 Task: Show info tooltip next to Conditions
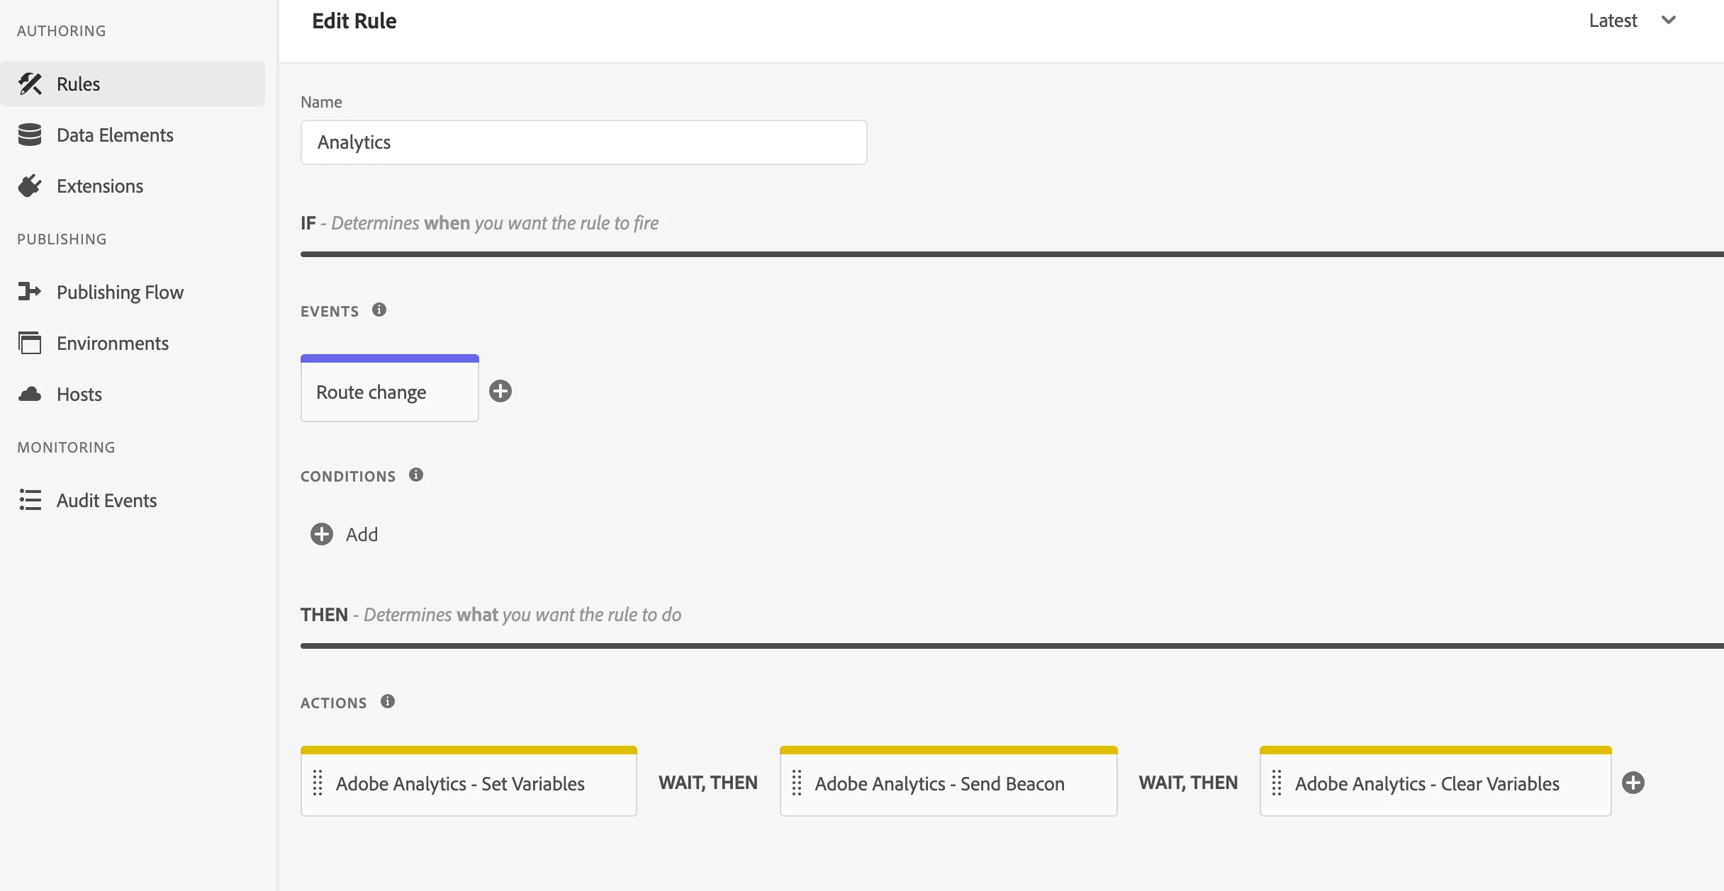pos(416,475)
